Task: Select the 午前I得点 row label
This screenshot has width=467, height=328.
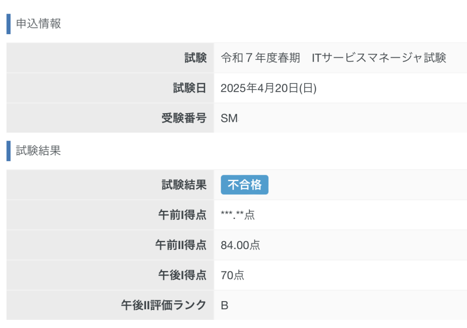Action: (182, 215)
